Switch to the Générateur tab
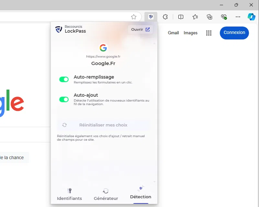The image size is (259, 207). [106, 195]
